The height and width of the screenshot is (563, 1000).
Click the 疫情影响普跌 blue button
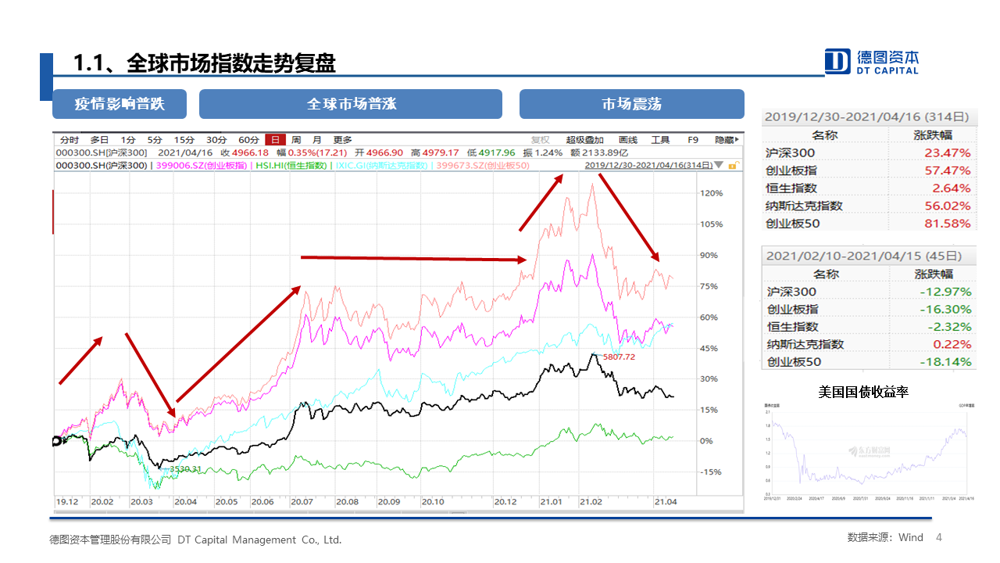120,104
